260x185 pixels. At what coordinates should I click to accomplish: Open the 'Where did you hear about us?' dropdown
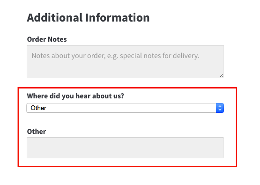pos(125,108)
